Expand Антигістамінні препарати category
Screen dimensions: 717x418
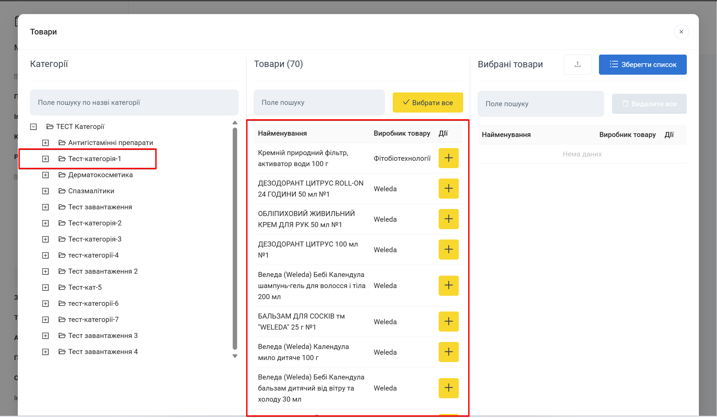(x=46, y=143)
